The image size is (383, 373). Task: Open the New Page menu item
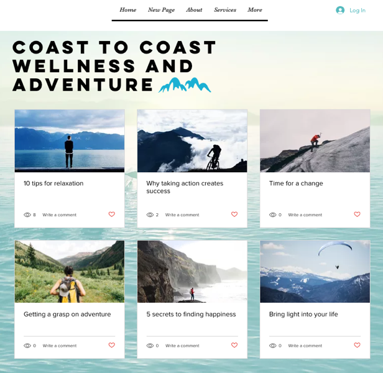161,10
